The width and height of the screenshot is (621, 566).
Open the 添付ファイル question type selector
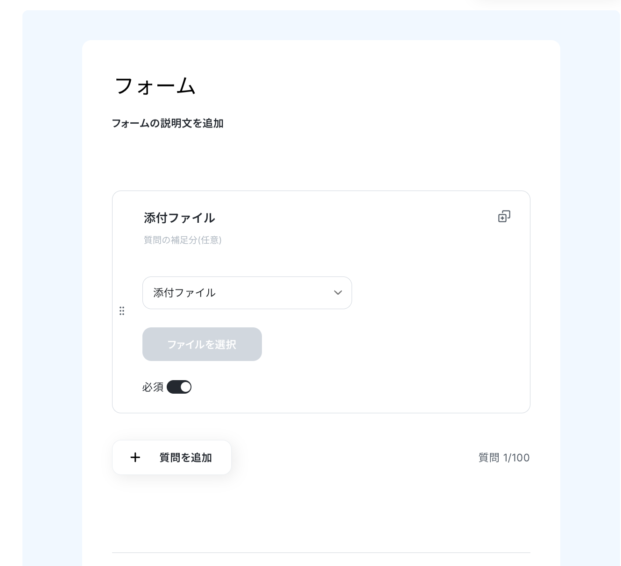pos(247,293)
